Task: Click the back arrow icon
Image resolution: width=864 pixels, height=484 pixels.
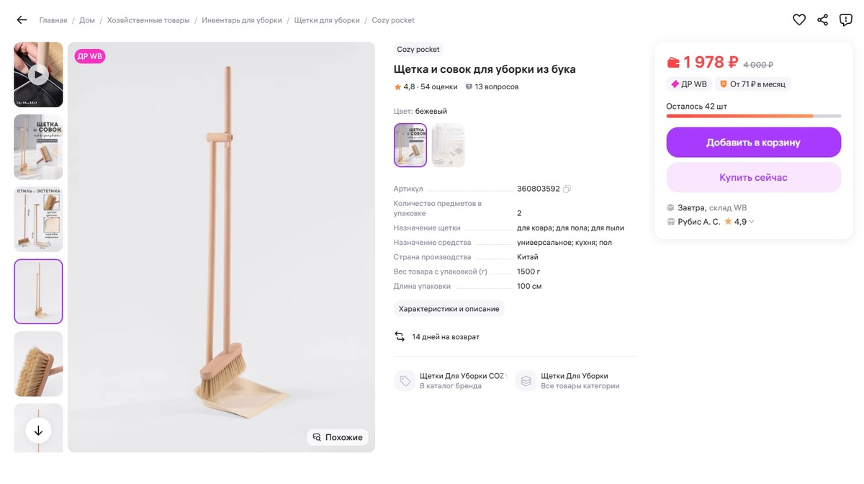Action: [22, 20]
